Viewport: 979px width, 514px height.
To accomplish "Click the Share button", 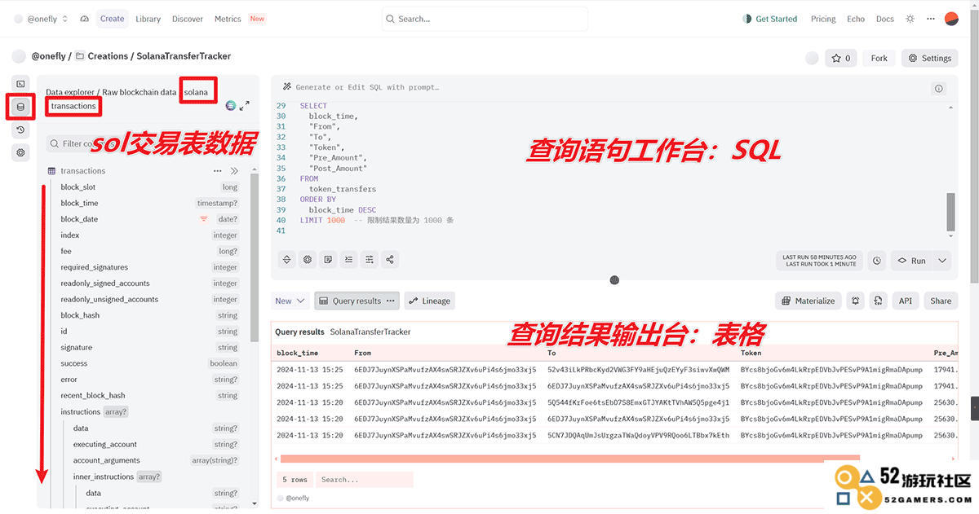I will [941, 301].
